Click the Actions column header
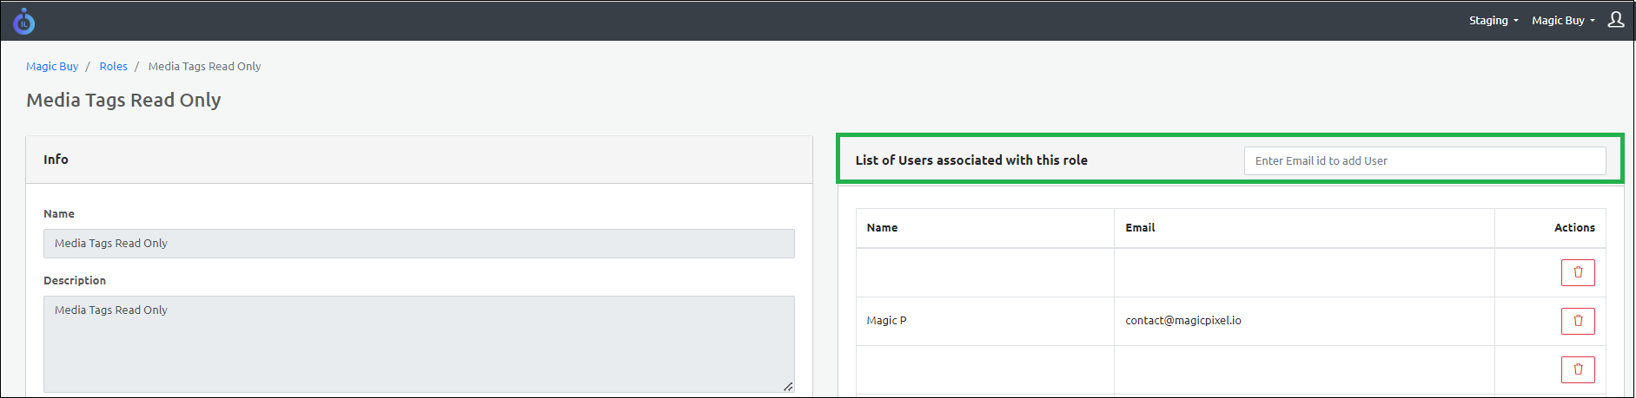 [x=1573, y=228]
